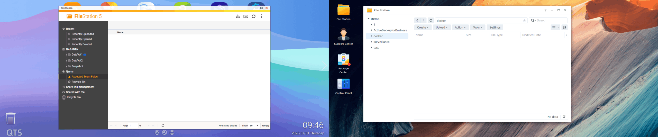Image resolution: width=658 pixels, height=137 pixels.
Task: Click the myQNAPcloud icon at the QTS desktop bottom
Action: click(x=157, y=132)
